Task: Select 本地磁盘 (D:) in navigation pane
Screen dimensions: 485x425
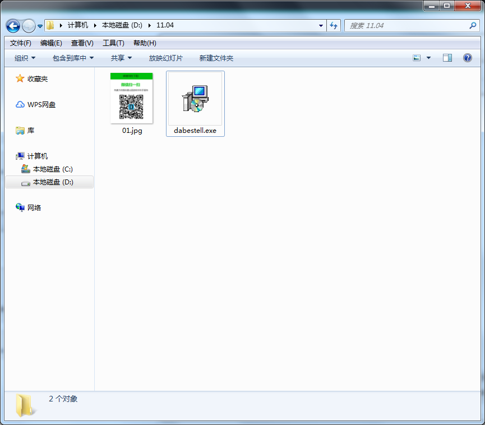Action: coord(49,182)
